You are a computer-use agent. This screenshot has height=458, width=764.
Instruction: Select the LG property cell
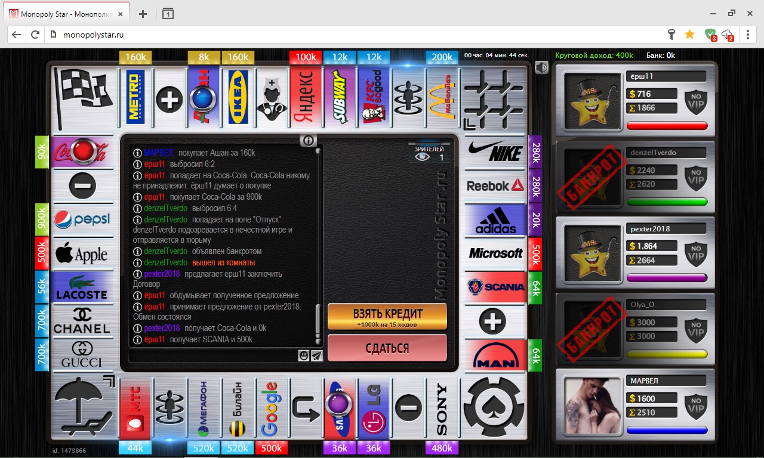click(374, 409)
